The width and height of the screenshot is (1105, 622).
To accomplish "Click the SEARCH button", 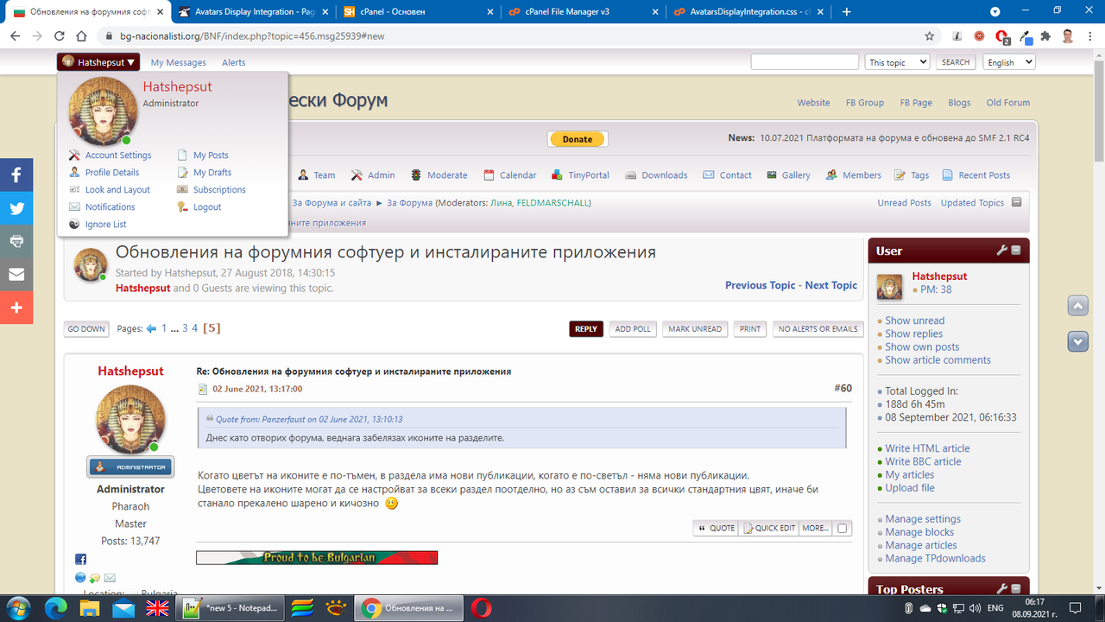I will point(956,62).
